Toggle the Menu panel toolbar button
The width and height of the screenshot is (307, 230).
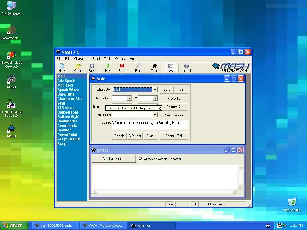point(171,68)
